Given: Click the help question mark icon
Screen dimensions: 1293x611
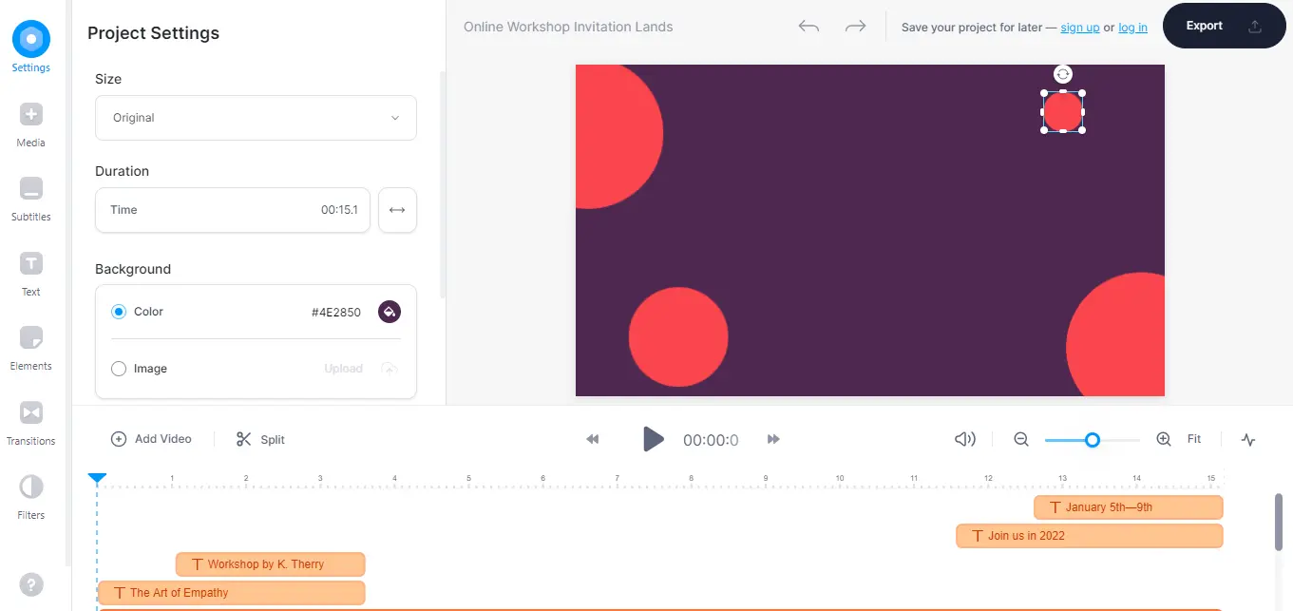Looking at the screenshot, I should coord(31,584).
